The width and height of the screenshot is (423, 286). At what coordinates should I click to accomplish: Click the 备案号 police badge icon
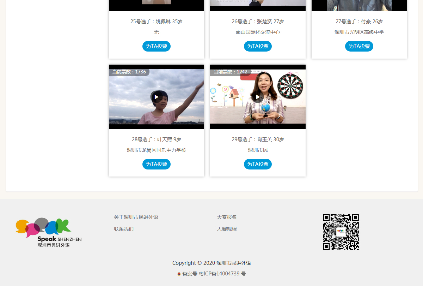pyautogui.click(x=179, y=274)
